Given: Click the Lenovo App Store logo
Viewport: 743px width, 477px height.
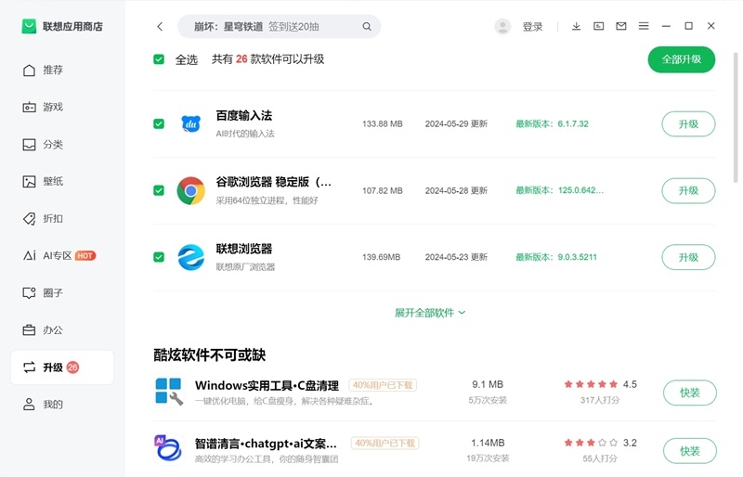Looking at the screenshot, I should (29, 27).
